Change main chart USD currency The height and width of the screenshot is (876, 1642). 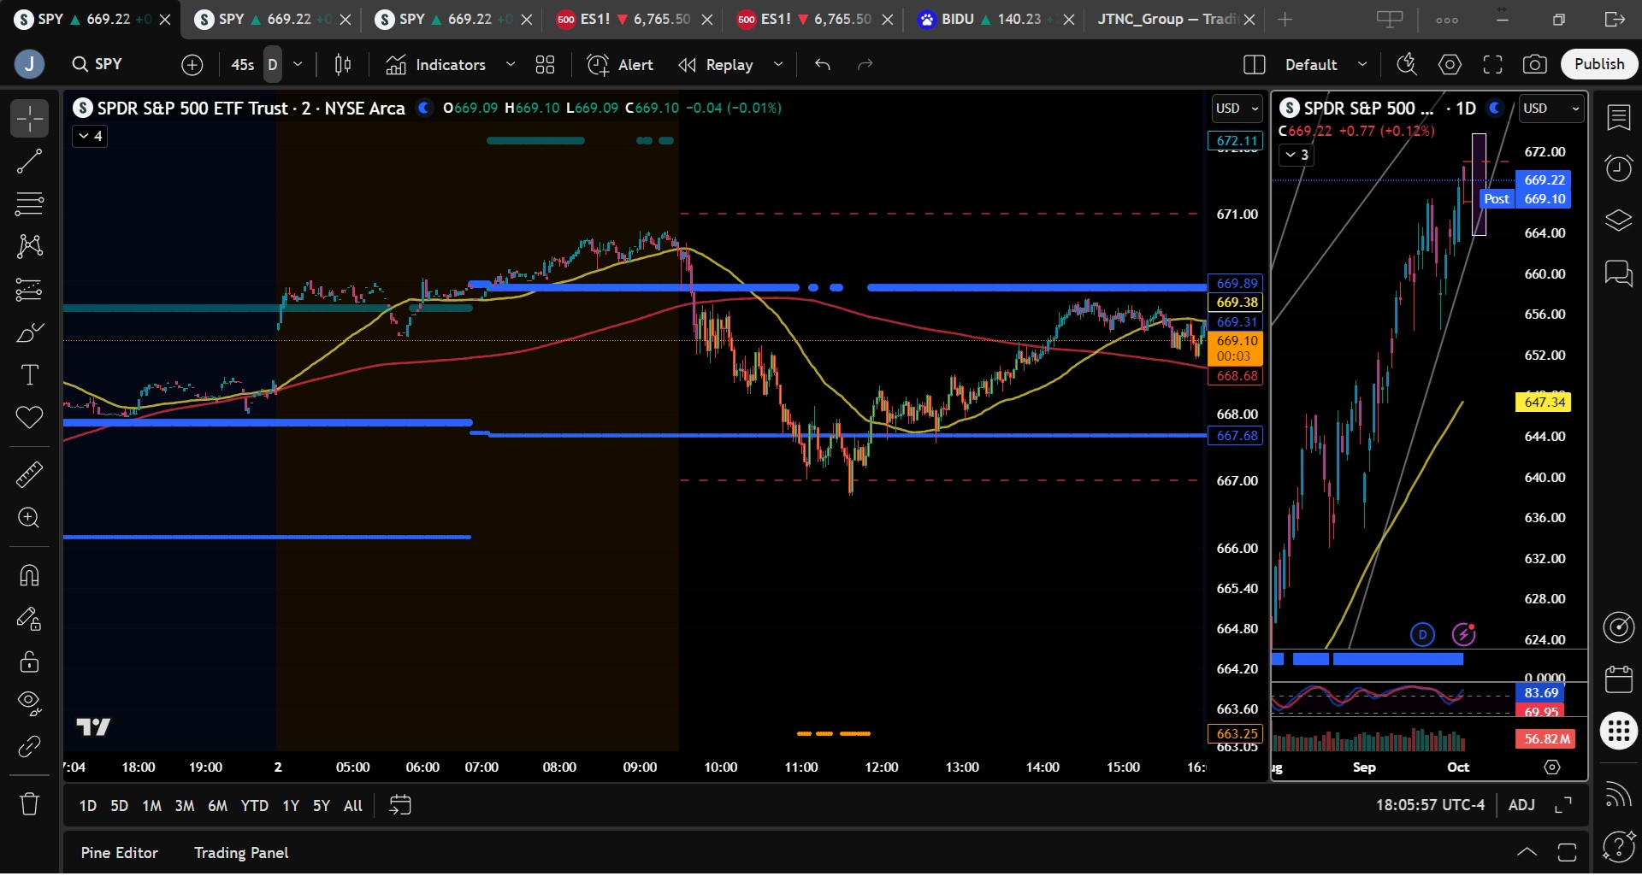(x=1237, y=109)
